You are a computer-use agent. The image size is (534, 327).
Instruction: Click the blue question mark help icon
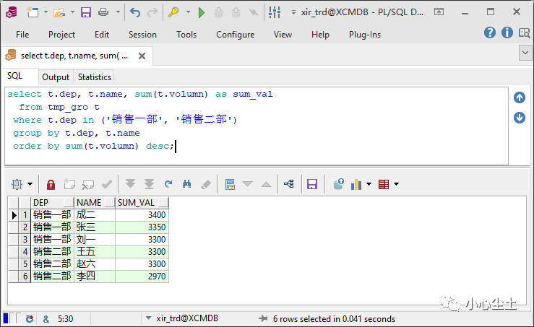click(x=490, y=32)
